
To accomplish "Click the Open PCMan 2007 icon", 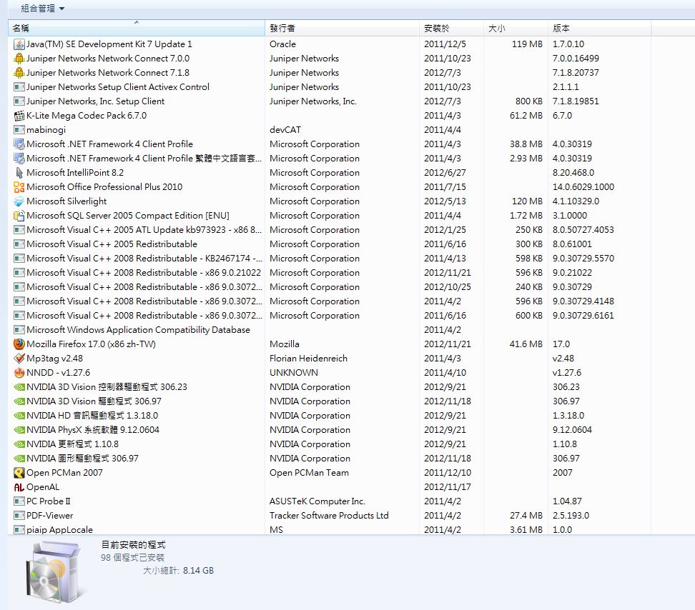I will click(19, 473).
